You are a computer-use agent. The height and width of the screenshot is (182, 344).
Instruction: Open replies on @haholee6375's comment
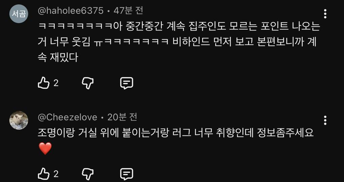pyautogui.click(x=127, y=83)
